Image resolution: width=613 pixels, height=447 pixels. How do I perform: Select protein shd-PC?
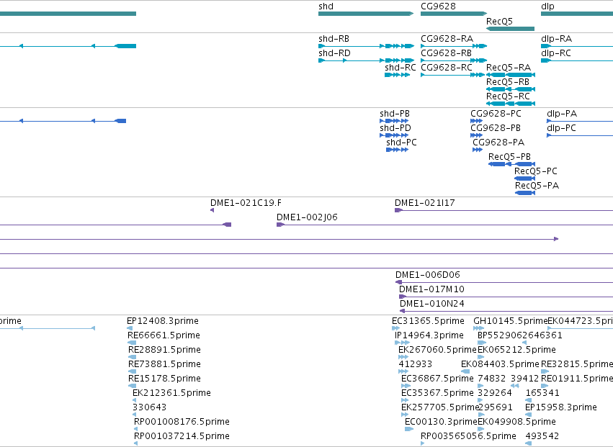(x=397, y=150)
